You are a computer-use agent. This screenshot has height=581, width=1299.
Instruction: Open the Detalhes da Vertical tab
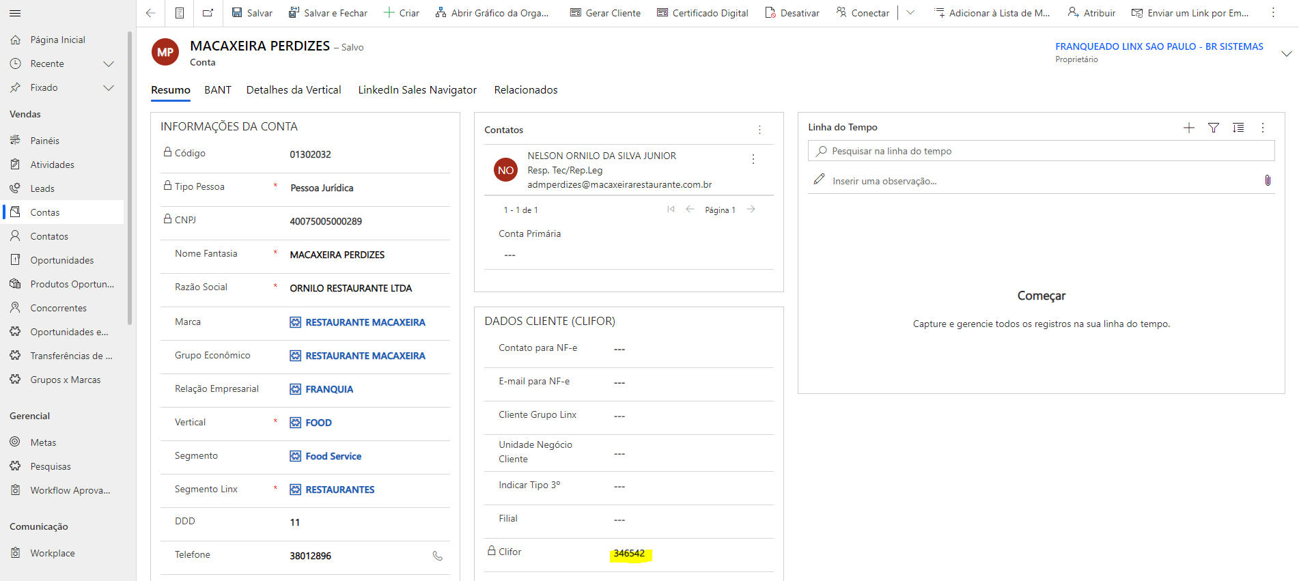[294, 90]
